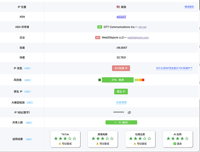Click the latitude value 32.7831
200x152 pixels.
(x=121, y=58)
